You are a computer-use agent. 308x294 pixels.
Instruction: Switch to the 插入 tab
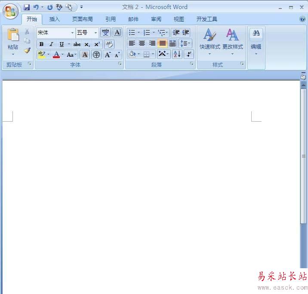pos(54,19)
